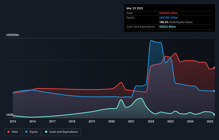
Task: Click the Debt row label in tooltip
Action: (x=129, y=13)
